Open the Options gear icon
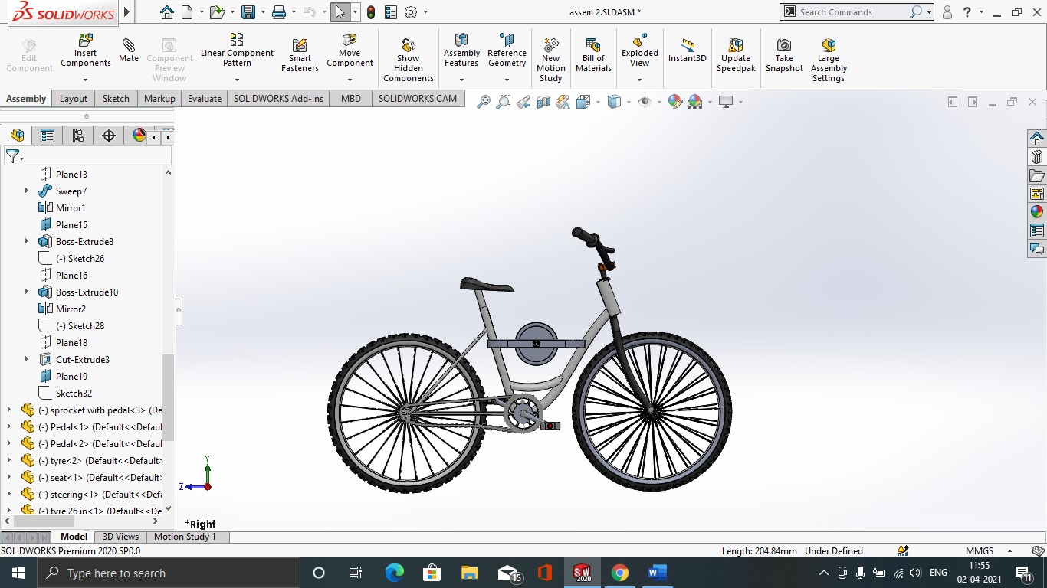The width and height of the screenshot is (1047, 588). click(x=411, y=12)
